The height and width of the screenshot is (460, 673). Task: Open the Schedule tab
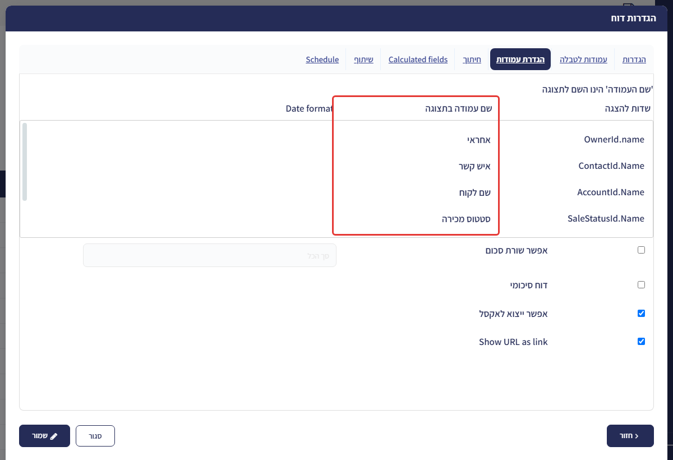(x=322, y=59)
